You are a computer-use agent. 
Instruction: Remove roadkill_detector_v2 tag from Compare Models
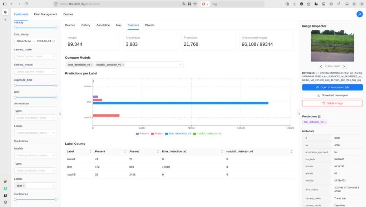point(123,65)
